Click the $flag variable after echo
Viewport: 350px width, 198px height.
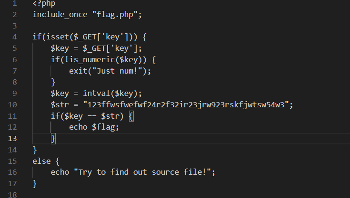(x=106, y=127)
